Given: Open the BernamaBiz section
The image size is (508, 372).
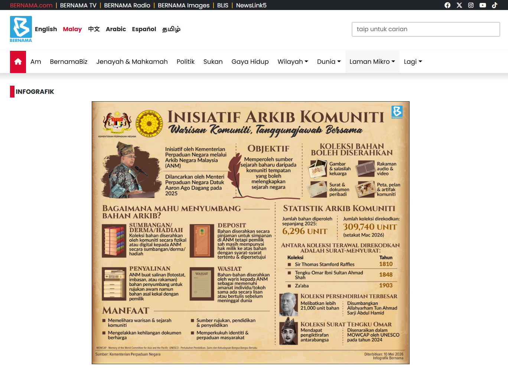Looking at the screenshot, I should pos(69,62).
